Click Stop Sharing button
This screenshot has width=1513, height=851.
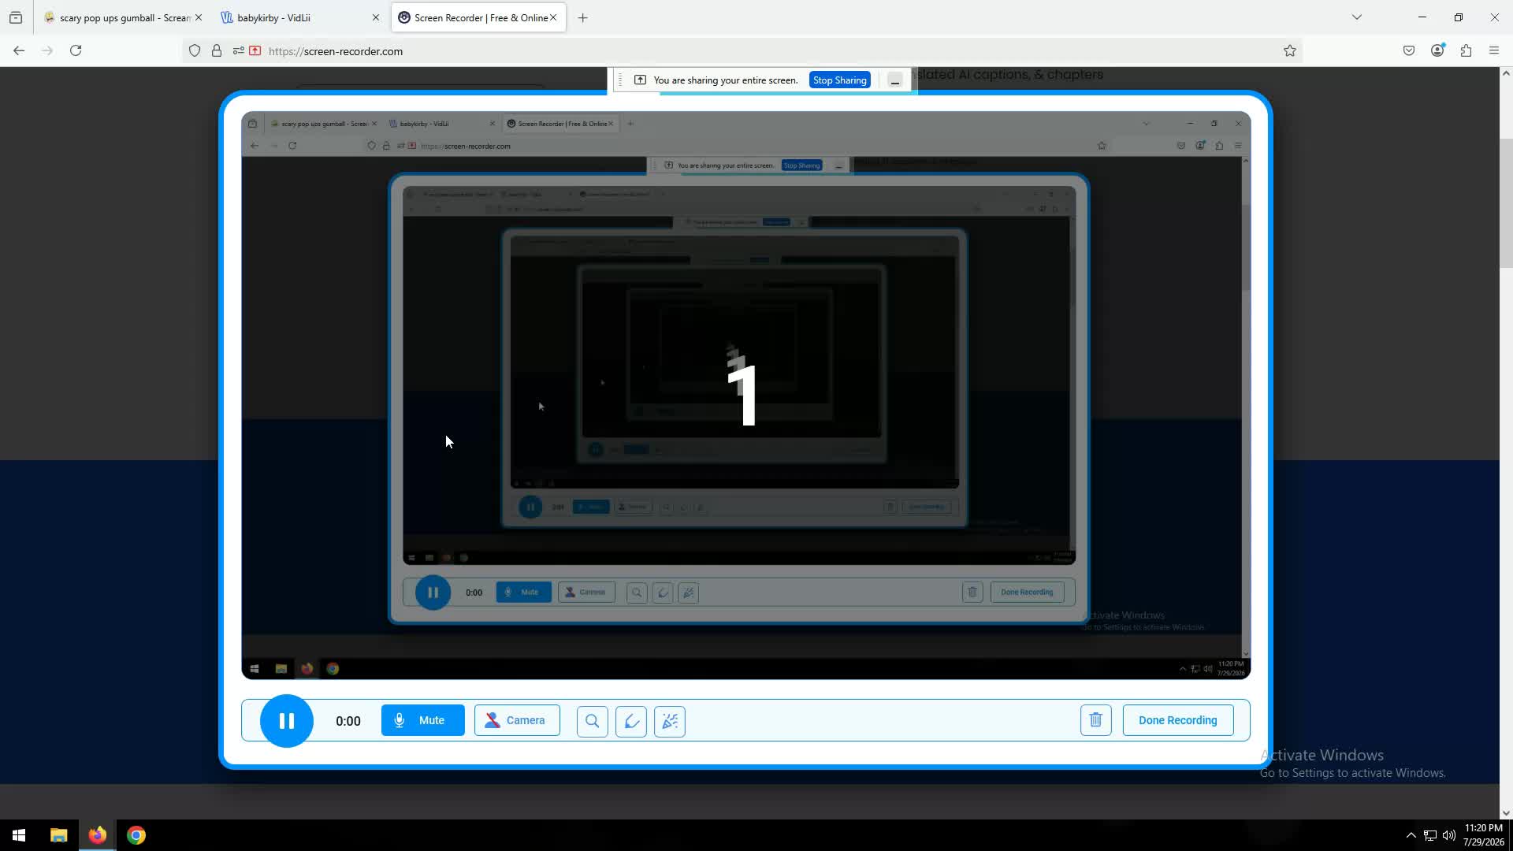839,80
